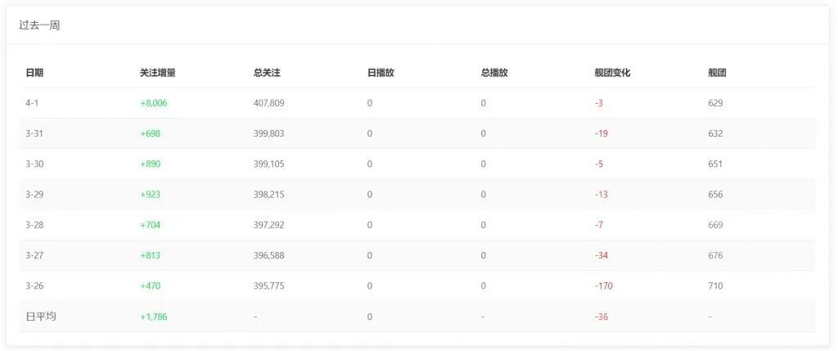Click the 4-1 date cell

(32, 103)
